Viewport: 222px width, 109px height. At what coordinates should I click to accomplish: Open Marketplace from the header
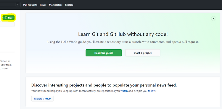tap(56, 5)
